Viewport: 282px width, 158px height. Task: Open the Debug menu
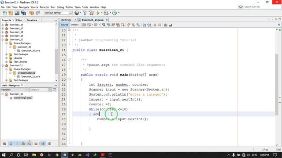[60, 7]
